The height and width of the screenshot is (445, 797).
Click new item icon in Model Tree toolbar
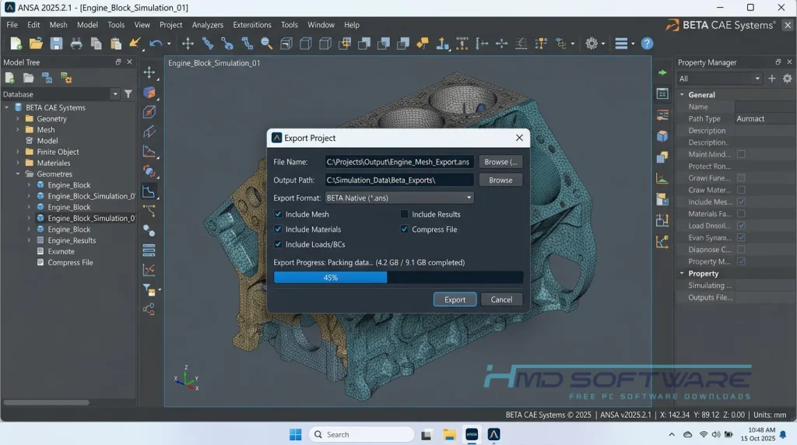click(x=9, y=78)
